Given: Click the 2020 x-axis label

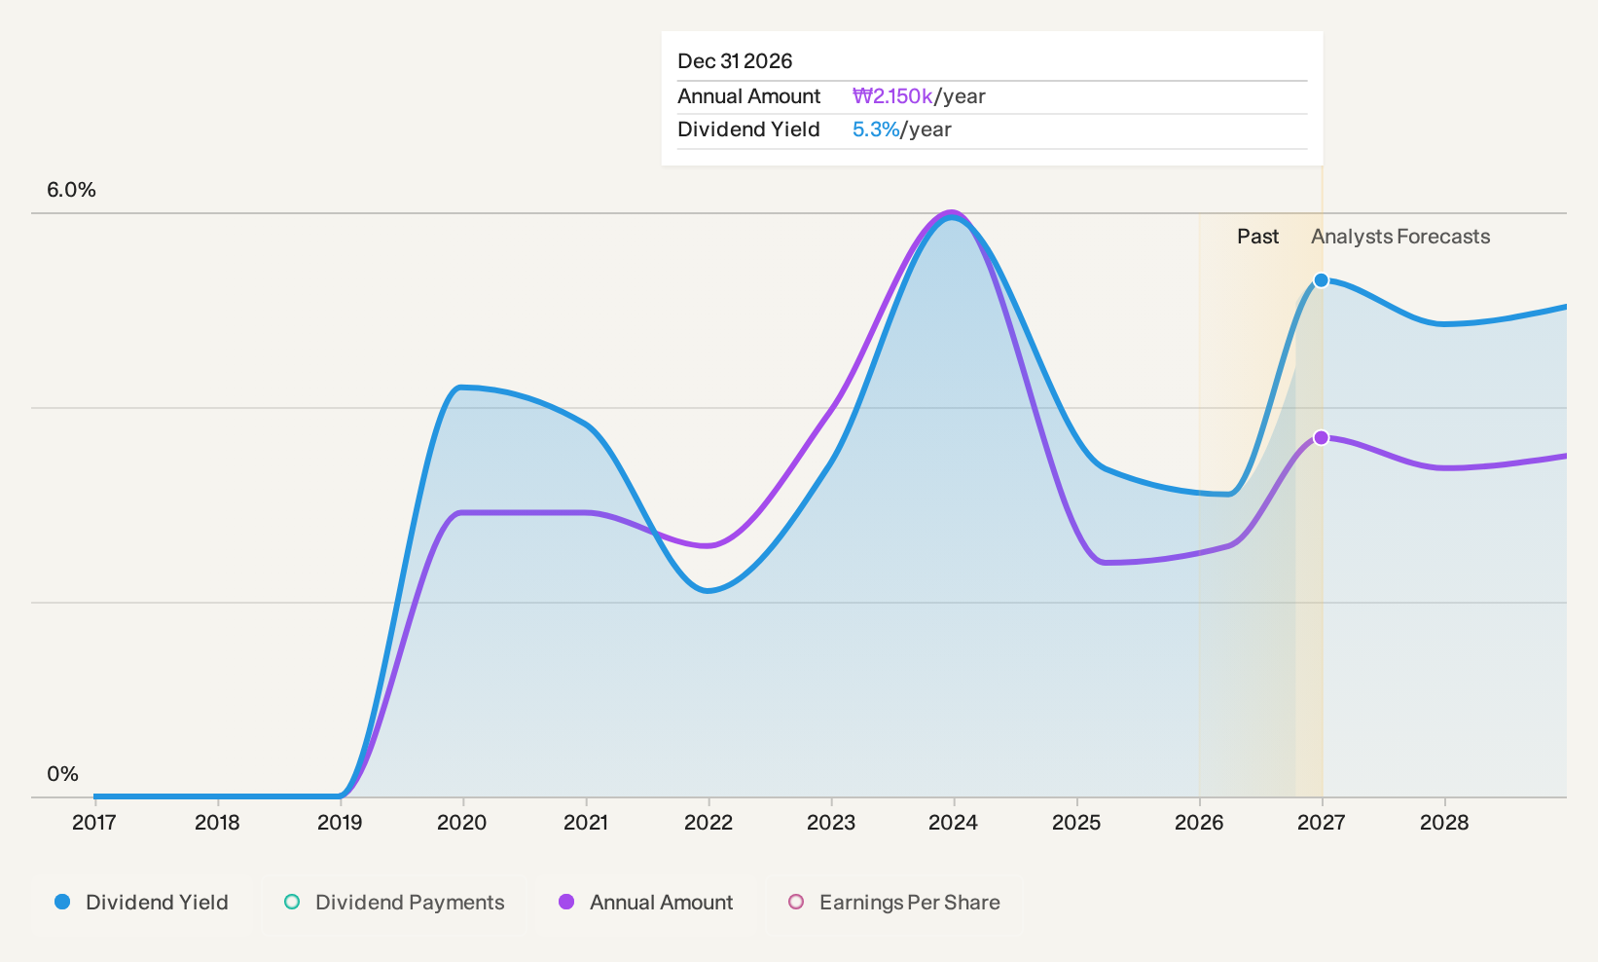Looking at the screenshot, I should click(x=462, y=823).
